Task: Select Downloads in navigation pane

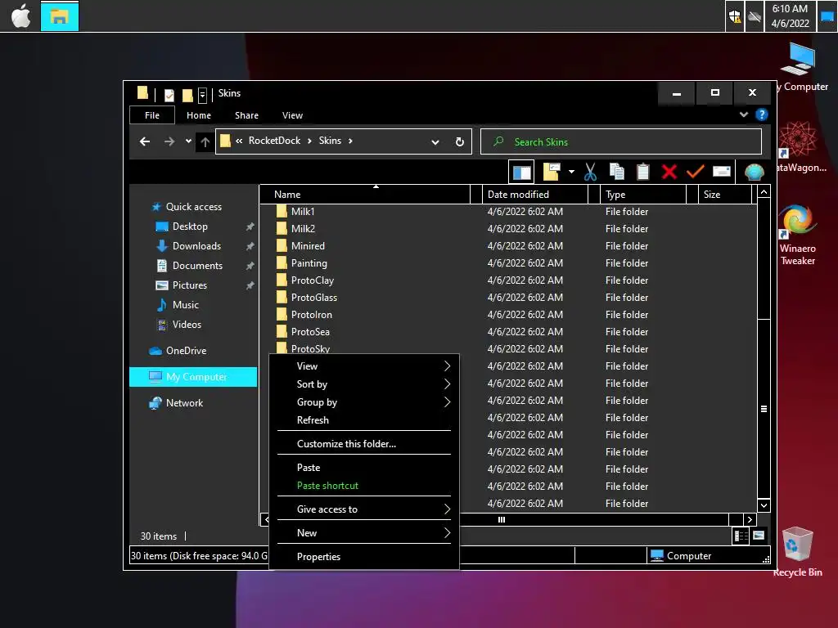Action: coord(196,246)
